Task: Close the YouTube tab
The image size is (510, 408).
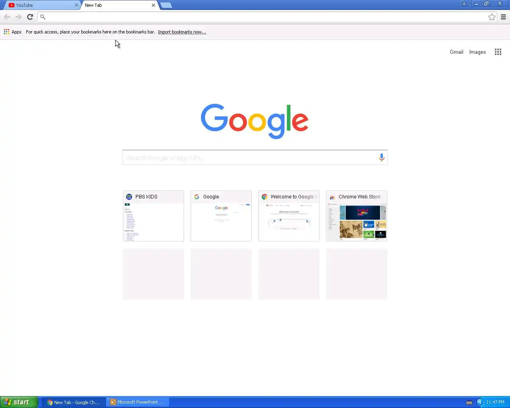Action: 76,5
